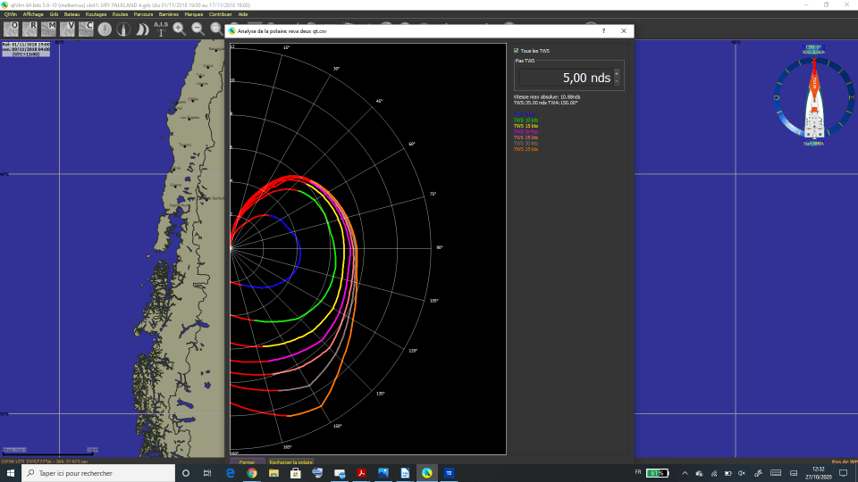
Task: Increase Pas TWS with up arrow
Action: [617, 74]
